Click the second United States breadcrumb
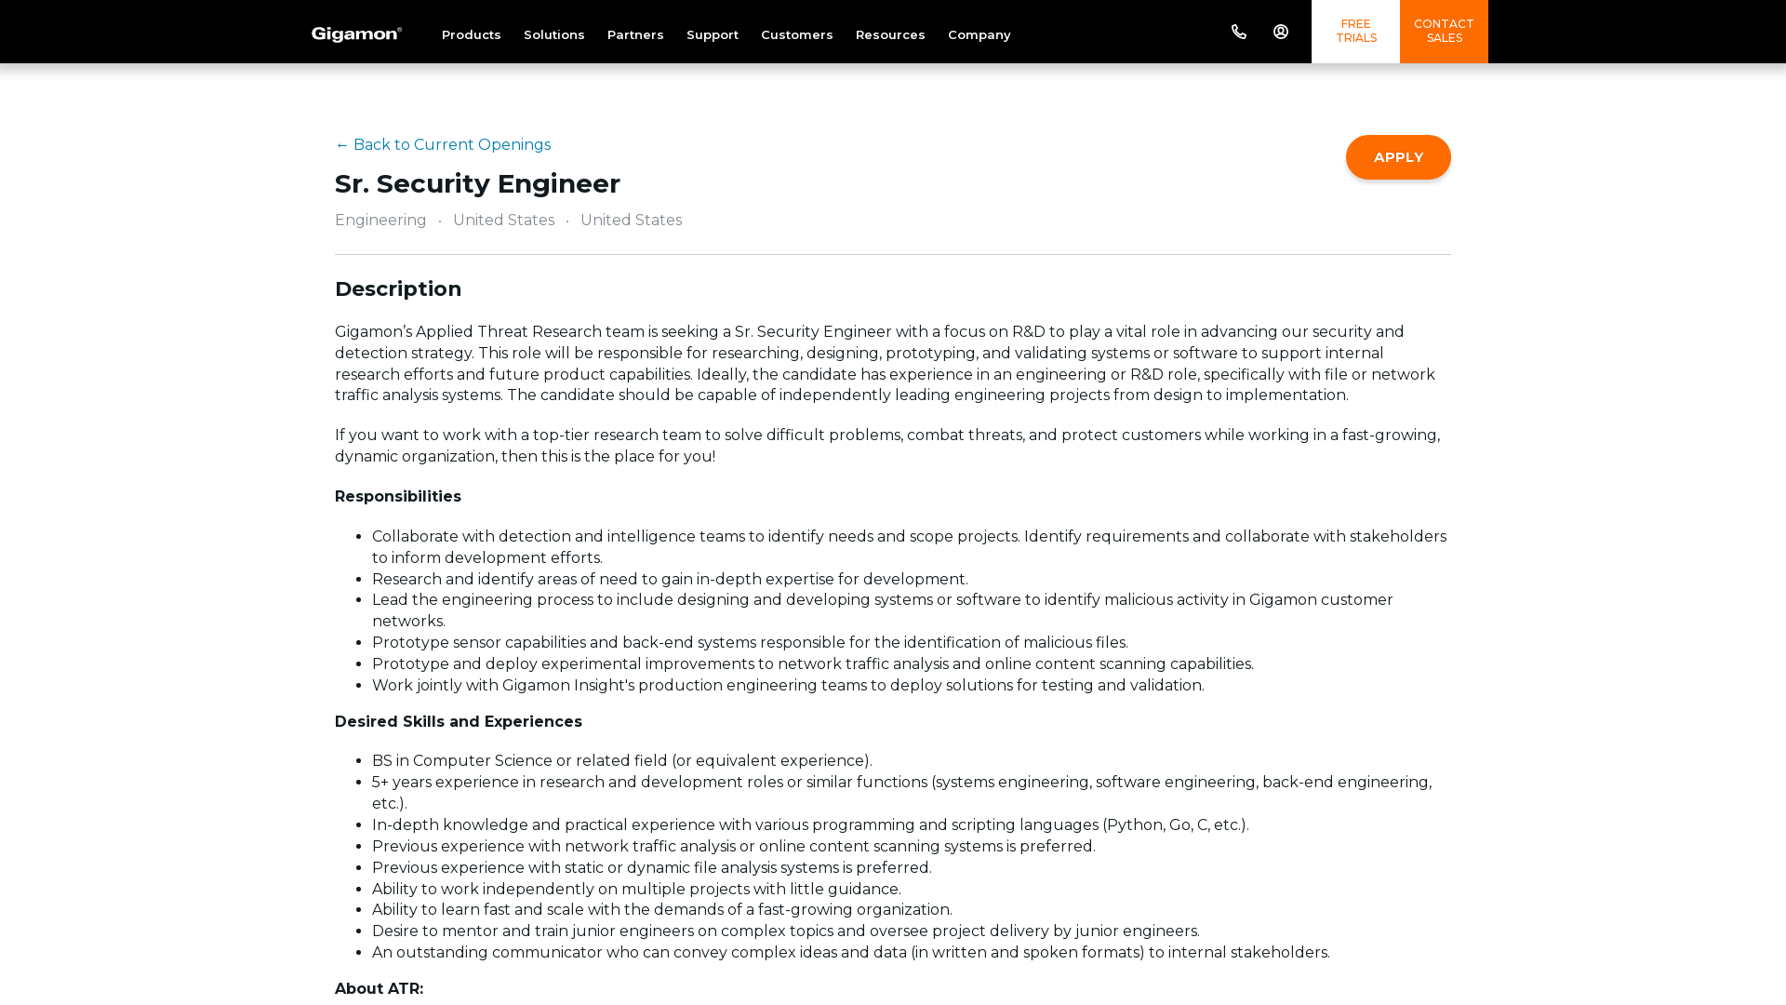The image size is (1786, 1005). point(631,220)
